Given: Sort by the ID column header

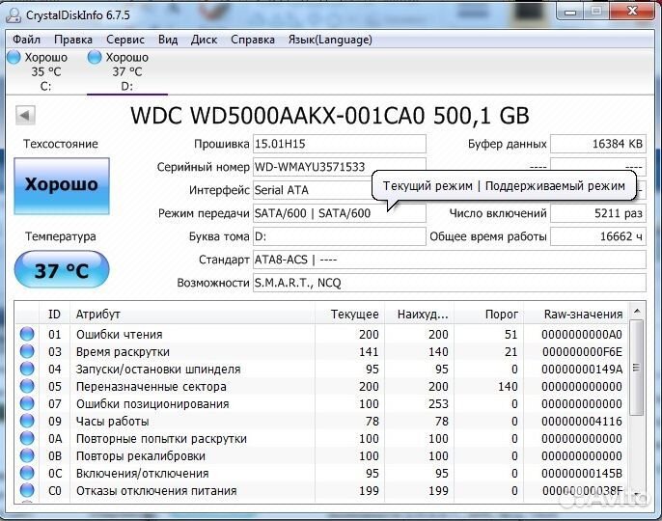Looking at the screenshot, I should click(x=54, y=315).
